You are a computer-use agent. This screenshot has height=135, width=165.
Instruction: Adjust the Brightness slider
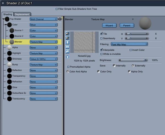coord(133,60)
